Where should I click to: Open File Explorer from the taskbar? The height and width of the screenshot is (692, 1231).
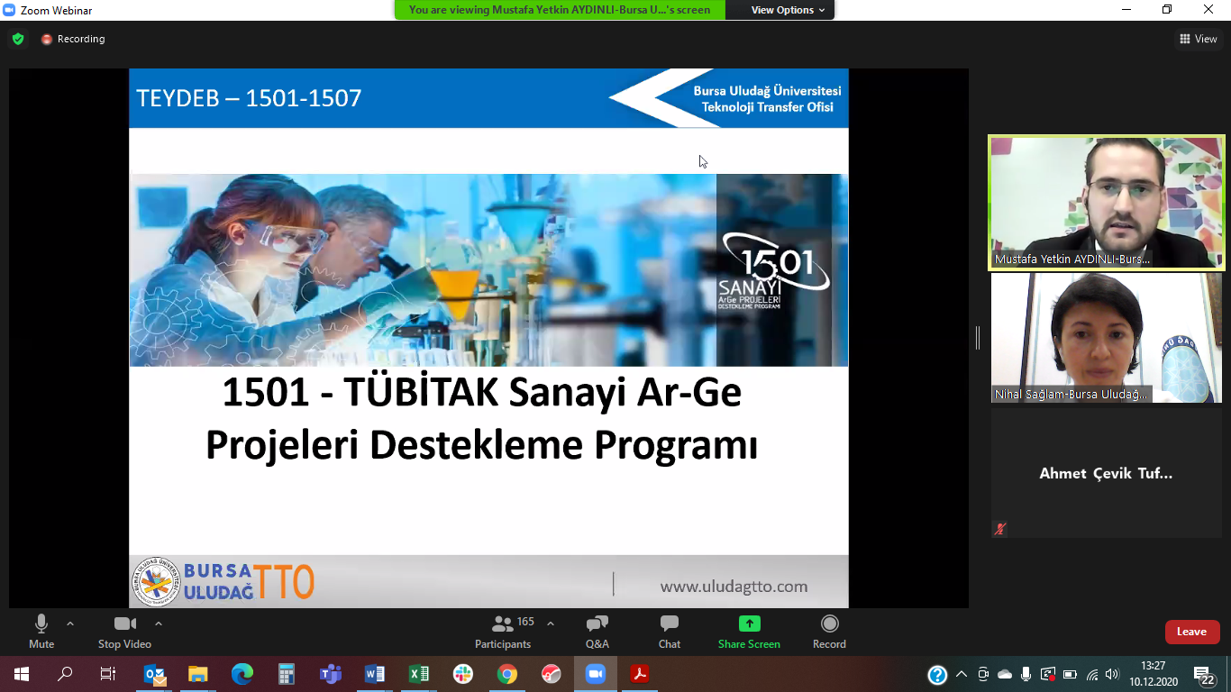pos(198,674)
